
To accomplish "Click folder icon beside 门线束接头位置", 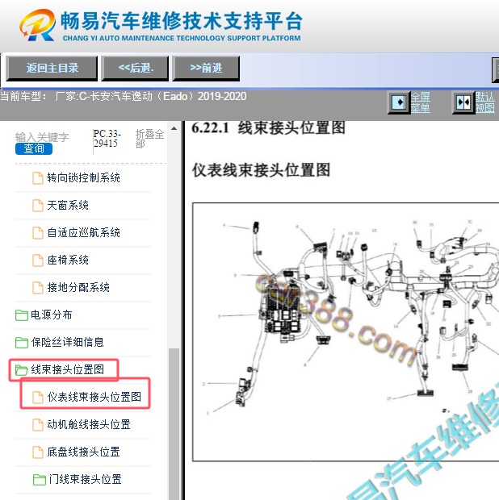I will tap(40, 480).
